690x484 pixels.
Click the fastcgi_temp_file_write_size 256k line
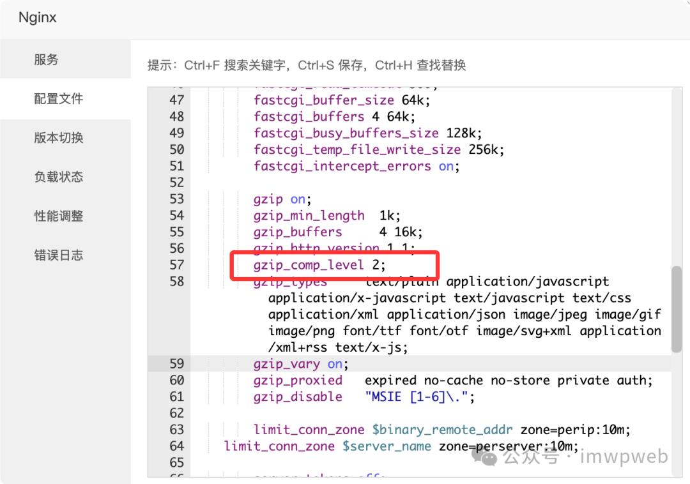(x=379, y=149)
